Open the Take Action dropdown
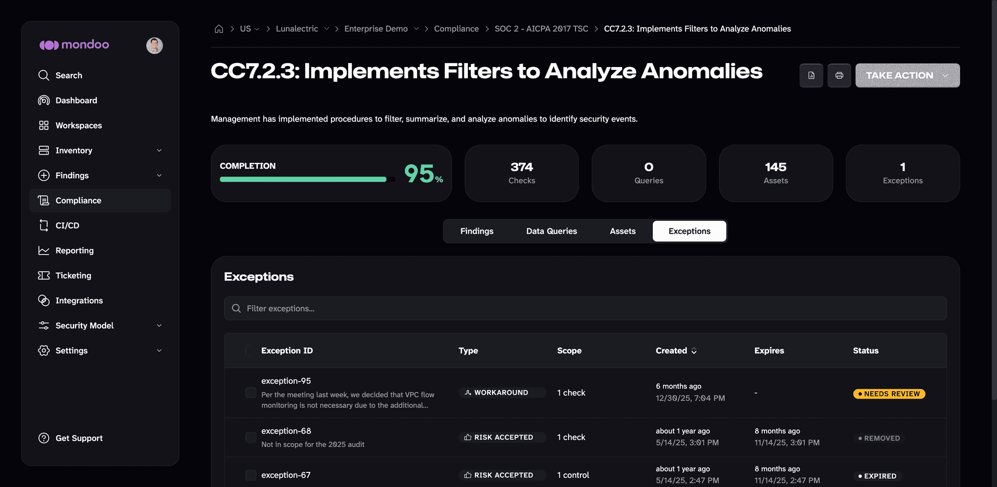The image size is (997, 487). (x=907, y=75)
